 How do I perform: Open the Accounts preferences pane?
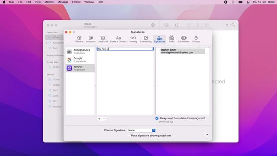pos(90,39)
